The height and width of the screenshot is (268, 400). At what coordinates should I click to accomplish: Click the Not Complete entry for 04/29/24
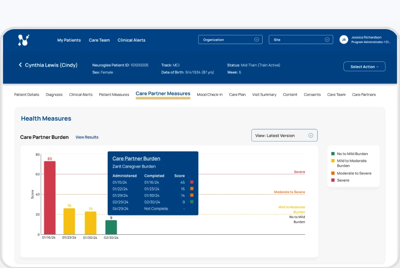(156, 209)
